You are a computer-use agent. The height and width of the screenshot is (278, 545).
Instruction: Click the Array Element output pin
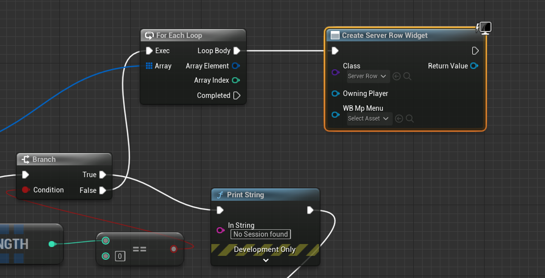(x=236, y=66)
